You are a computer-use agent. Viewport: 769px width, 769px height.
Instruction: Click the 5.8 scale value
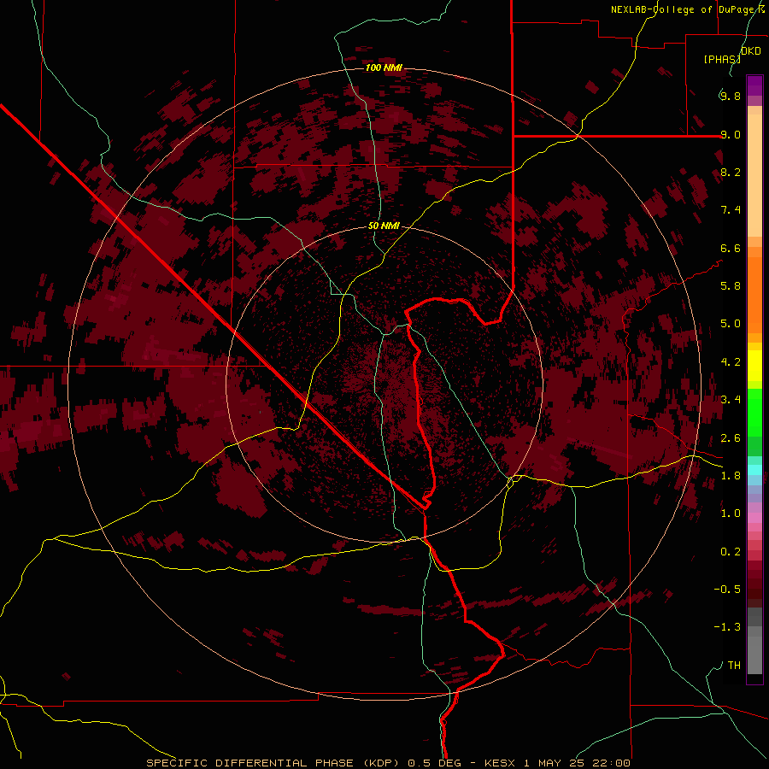tap(730, 285)
